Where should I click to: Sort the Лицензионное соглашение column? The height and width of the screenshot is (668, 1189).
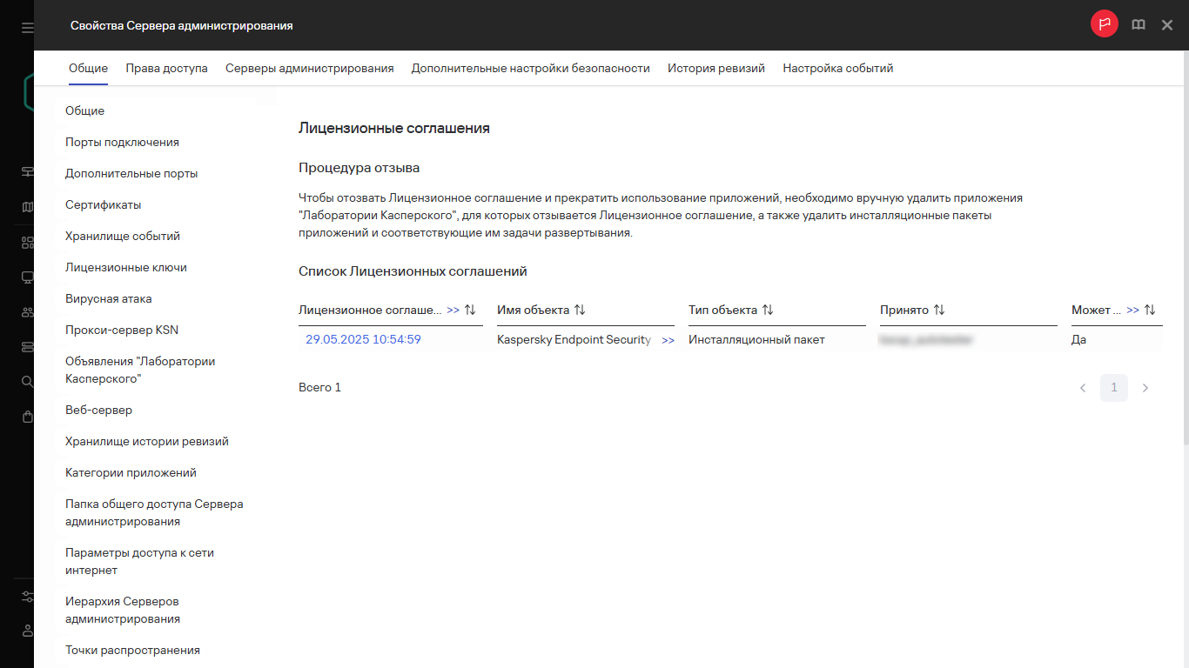point(471,311)
